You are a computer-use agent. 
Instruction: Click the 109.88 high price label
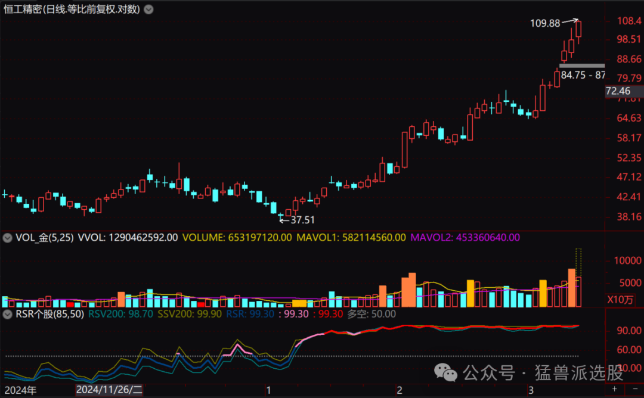coord(545,23)
